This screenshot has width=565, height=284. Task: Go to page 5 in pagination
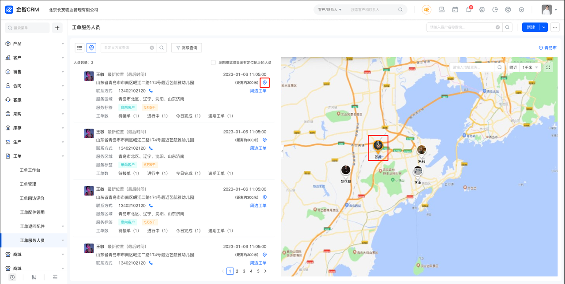coord(258,271)
